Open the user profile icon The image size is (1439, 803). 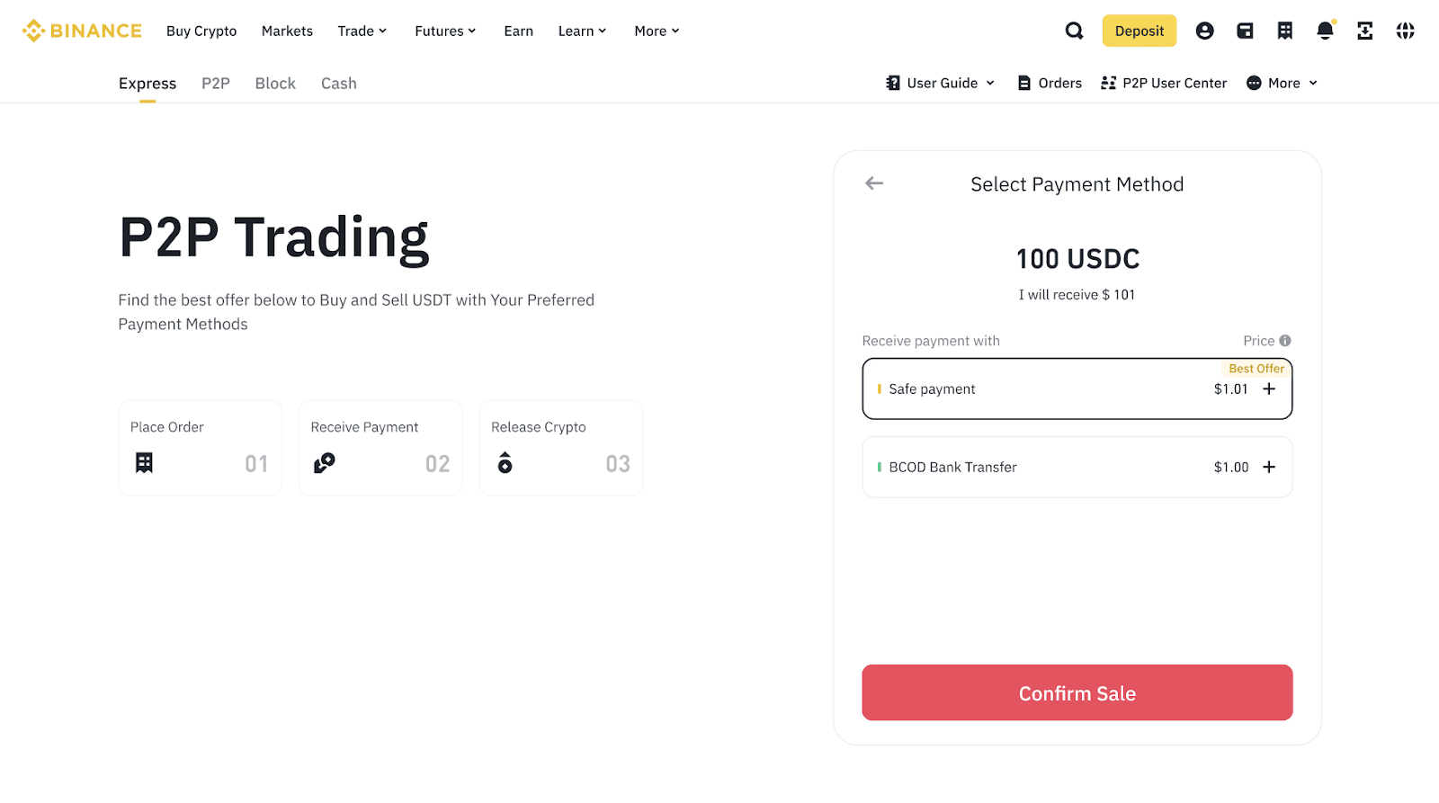(x=1204, y=31)
